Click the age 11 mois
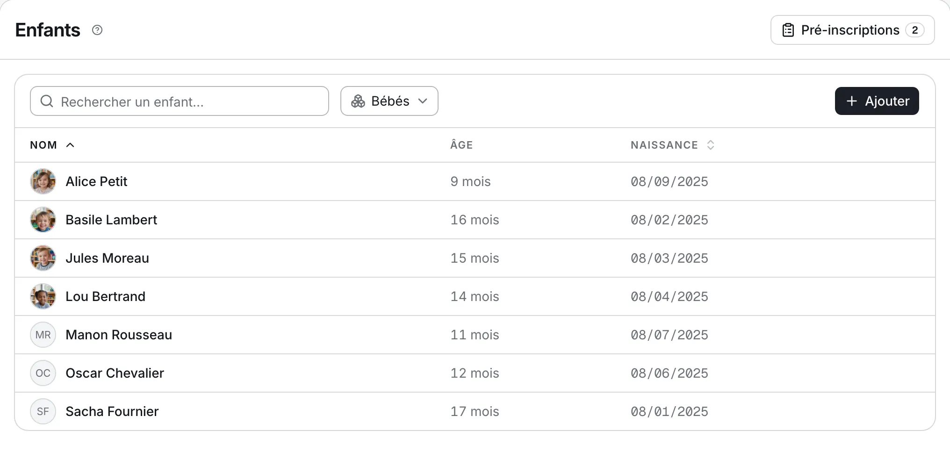This screenshot has height=459, width=950. pyautogui.click(x=475, y=335)
